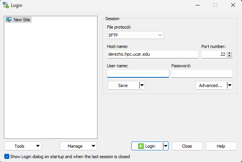This screenshot has height=162, width=242.
Task: Increase the port number with up arrow
Action: click(230, 53)
